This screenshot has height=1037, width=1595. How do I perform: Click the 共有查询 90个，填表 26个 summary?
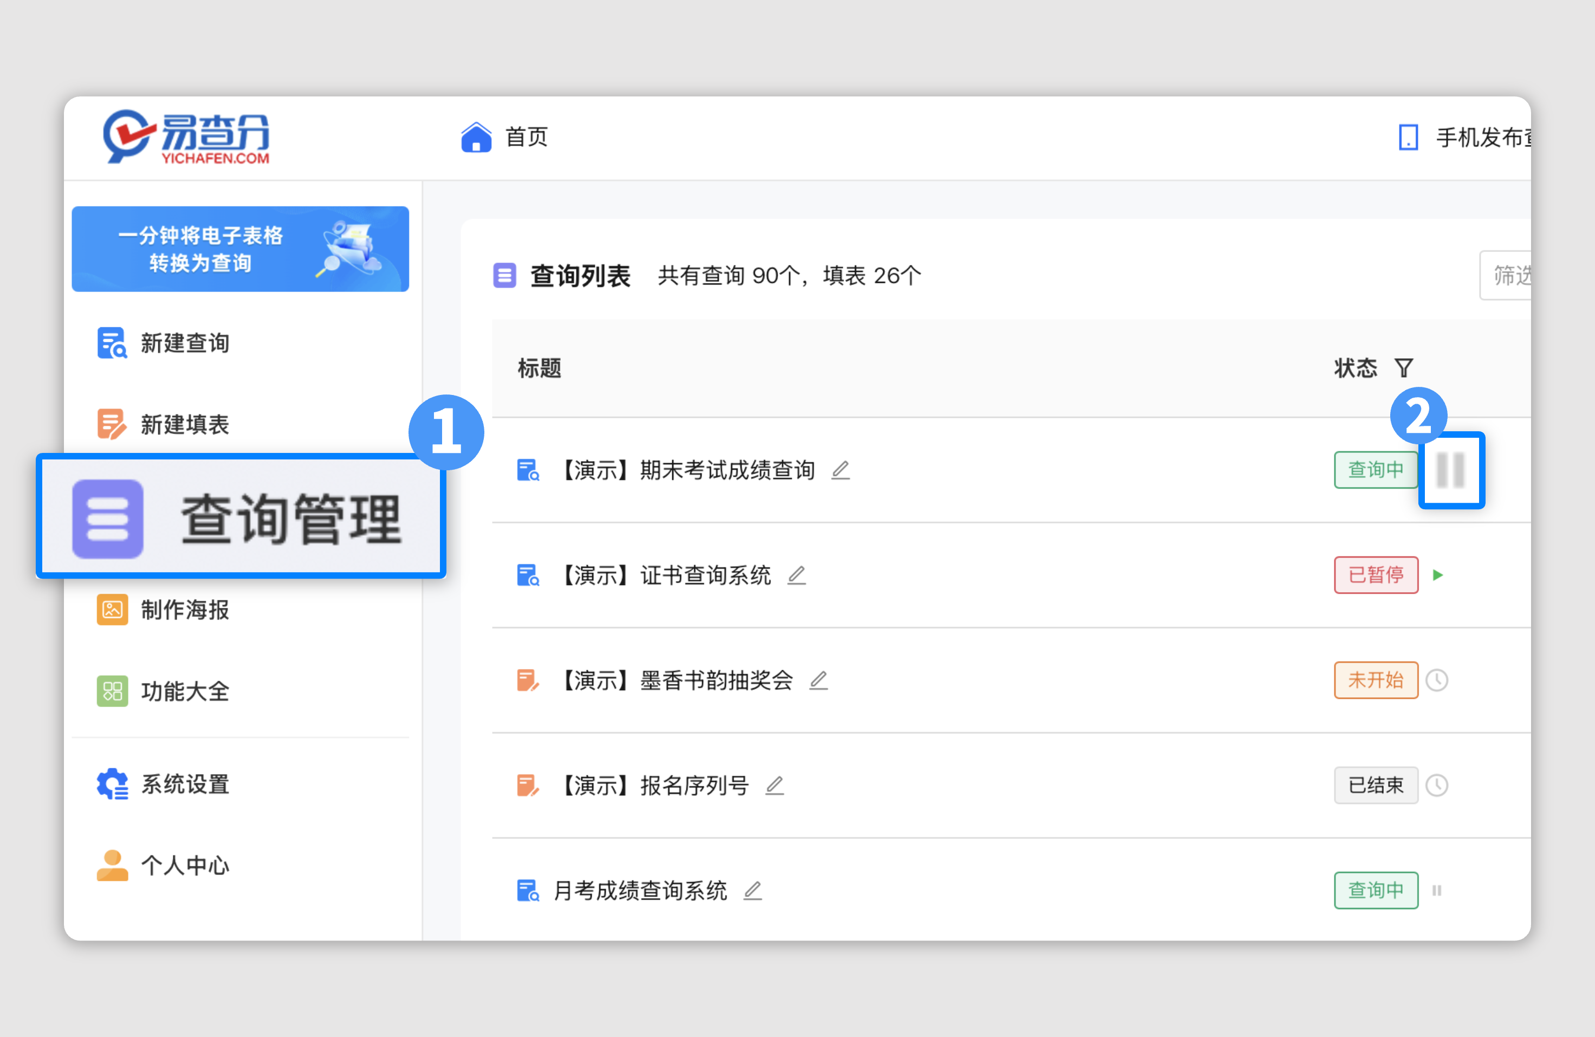(789, 276)
